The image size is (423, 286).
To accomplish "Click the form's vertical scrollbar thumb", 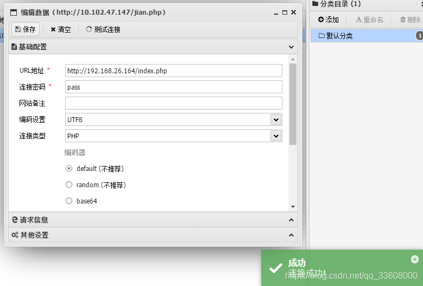I will coord(293,104).
